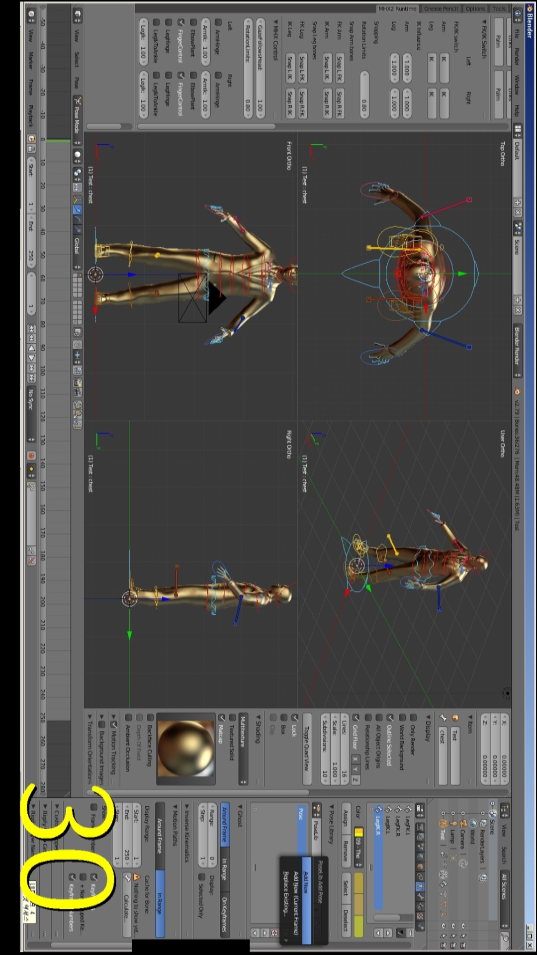The height and width of the screenshot is (955, 537).
Task: Toggle Outline Selected checkbox
Action: coord(390,718)
